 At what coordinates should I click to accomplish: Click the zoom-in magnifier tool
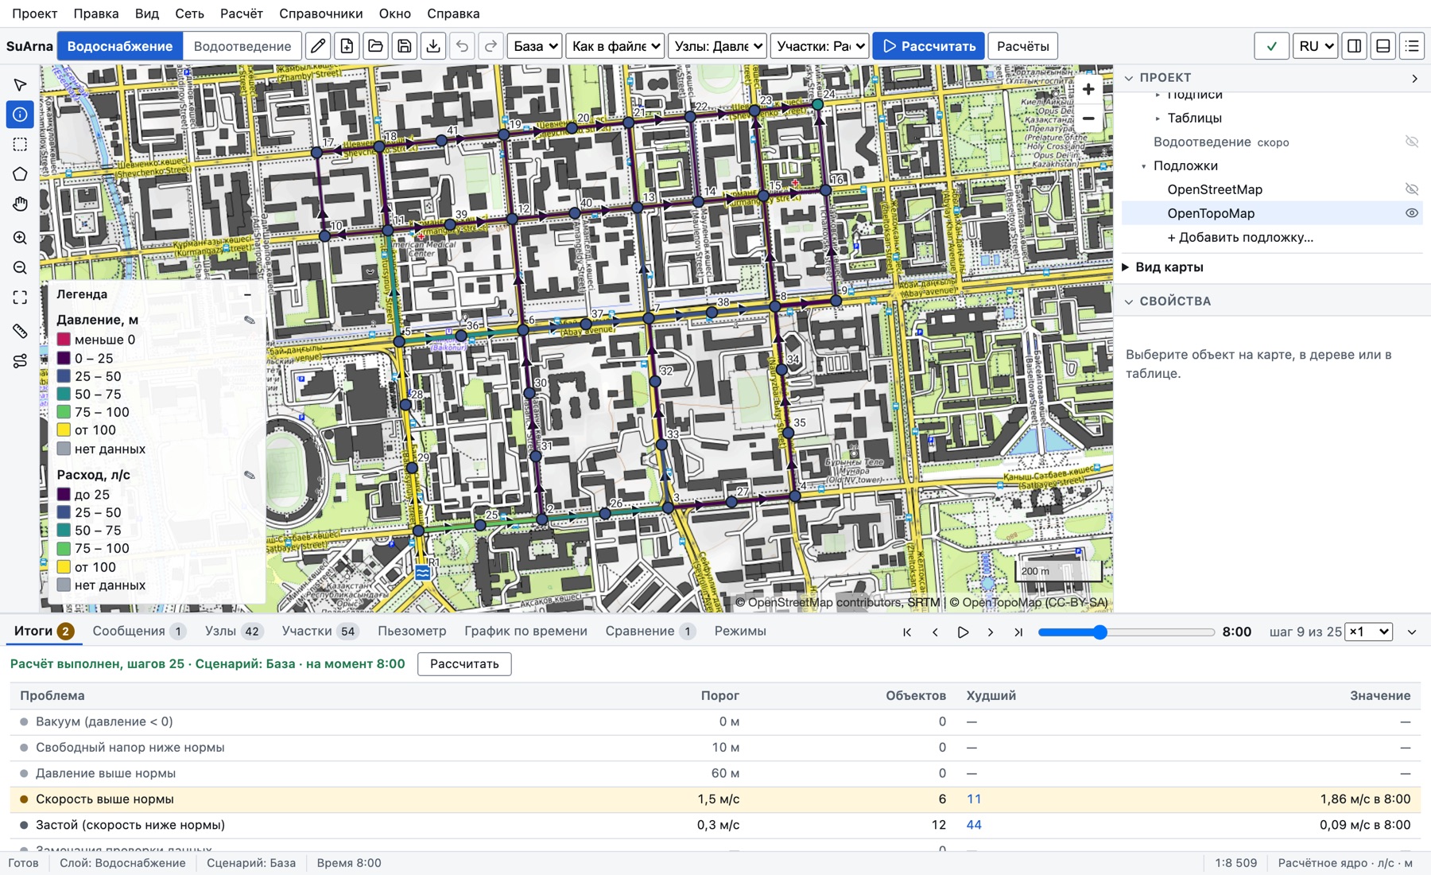[20, 238]
